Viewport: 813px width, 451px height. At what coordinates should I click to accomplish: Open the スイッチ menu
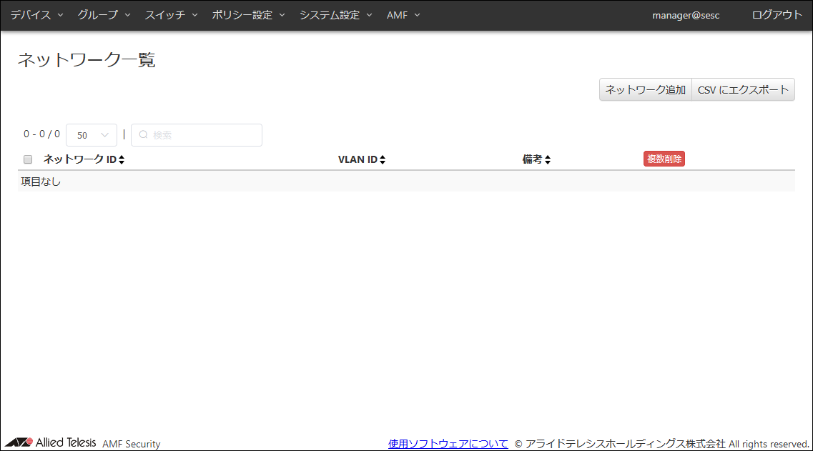point(171,15)
